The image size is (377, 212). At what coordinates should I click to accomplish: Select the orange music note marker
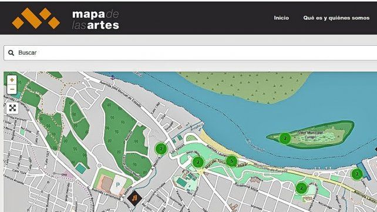134,198
